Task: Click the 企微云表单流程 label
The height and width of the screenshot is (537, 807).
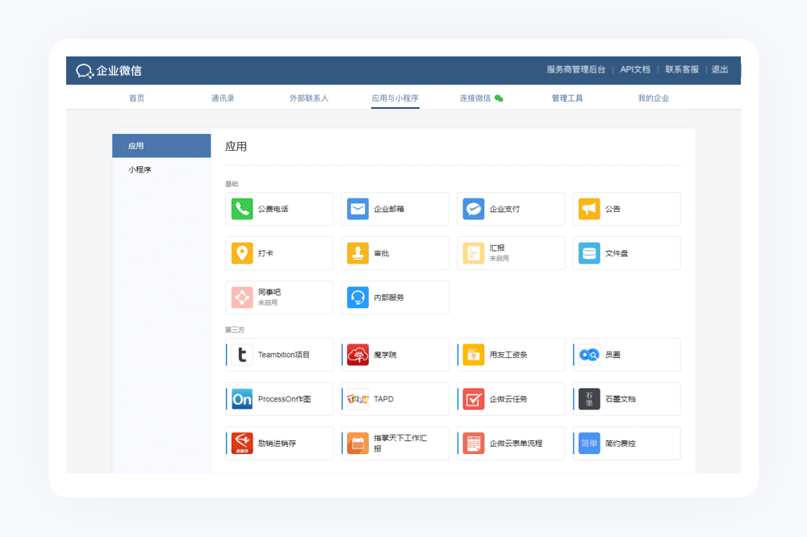Action: 516,443
